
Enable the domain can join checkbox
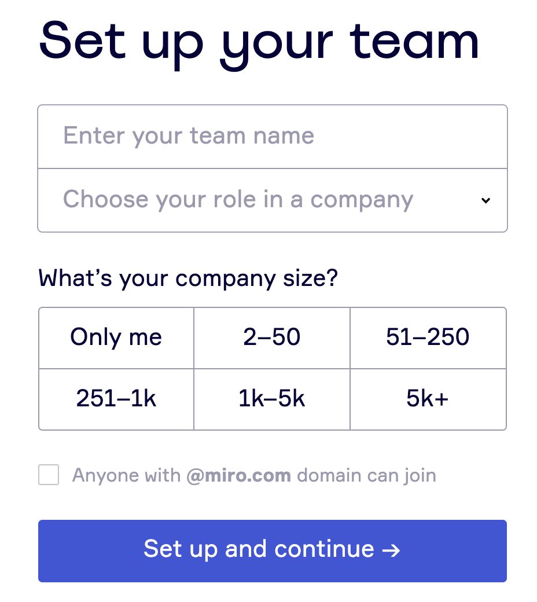(x=49, y=475)
